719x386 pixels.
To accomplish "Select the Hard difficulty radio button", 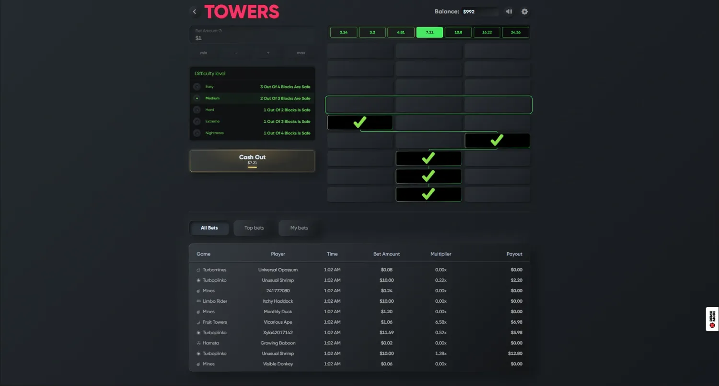I will tap(197, 110).
